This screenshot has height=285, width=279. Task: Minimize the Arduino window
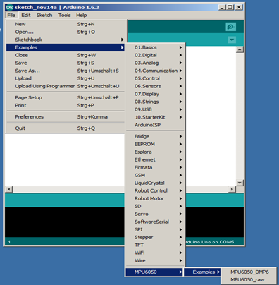pyautogui.click(x=222, y=7)
